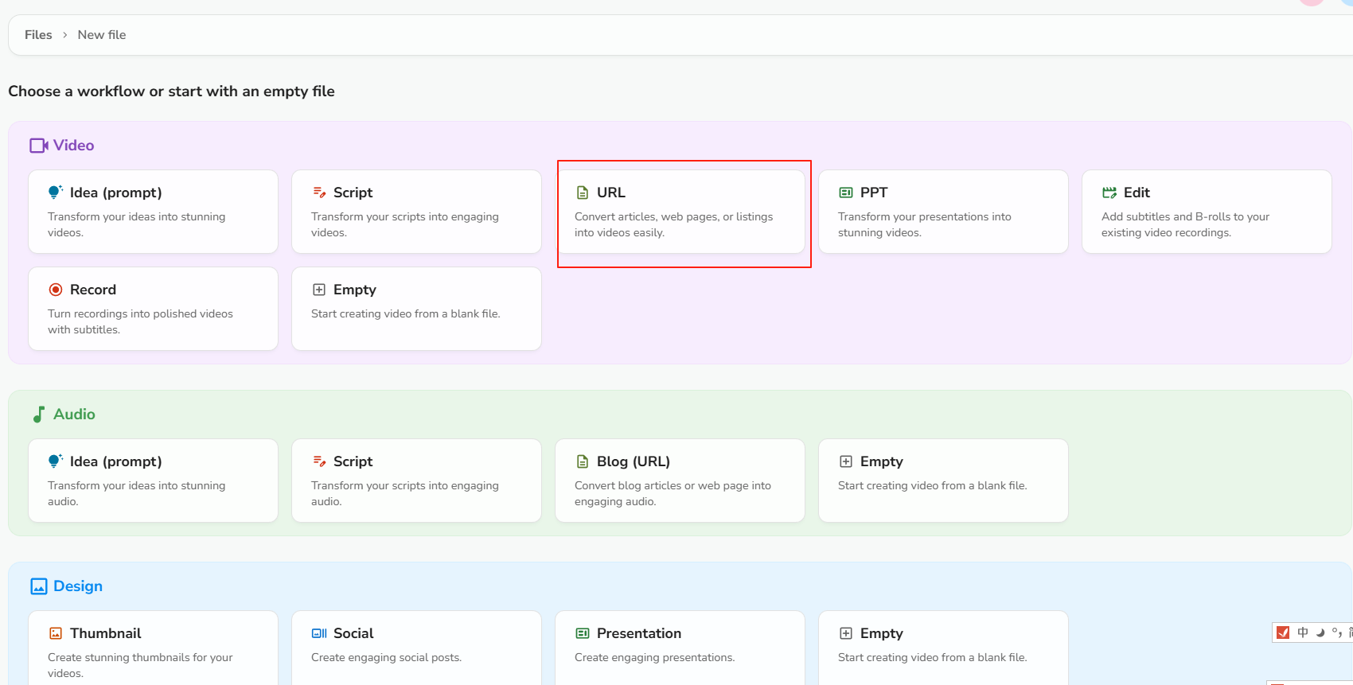
Task: Click the Thumbnail image icon
Action: (x=56, y=633)
